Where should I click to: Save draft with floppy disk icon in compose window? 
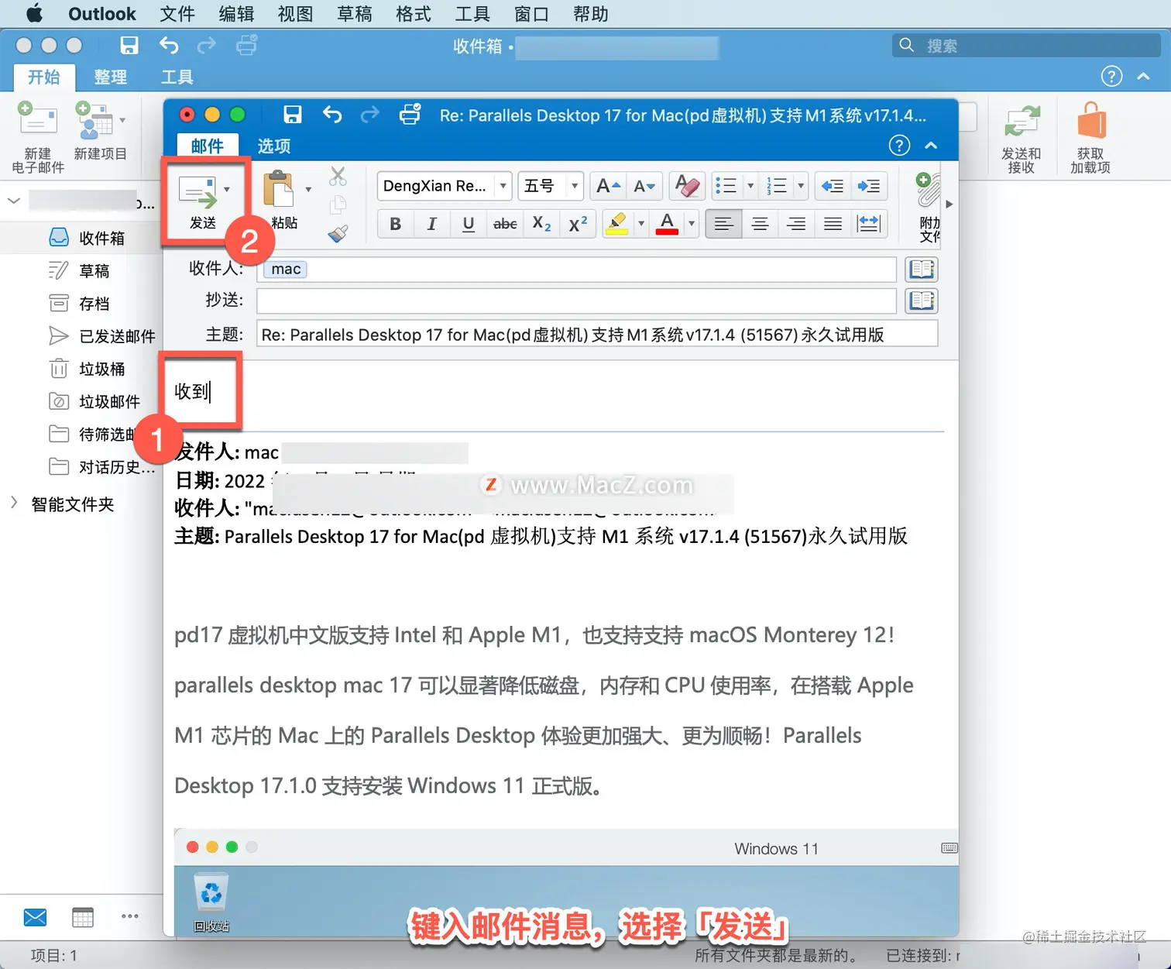pyautogui.click(x=293, y=115)
